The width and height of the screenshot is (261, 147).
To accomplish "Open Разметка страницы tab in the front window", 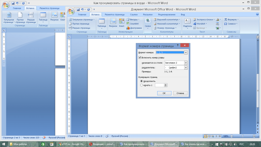I will (x=115, y=15).
